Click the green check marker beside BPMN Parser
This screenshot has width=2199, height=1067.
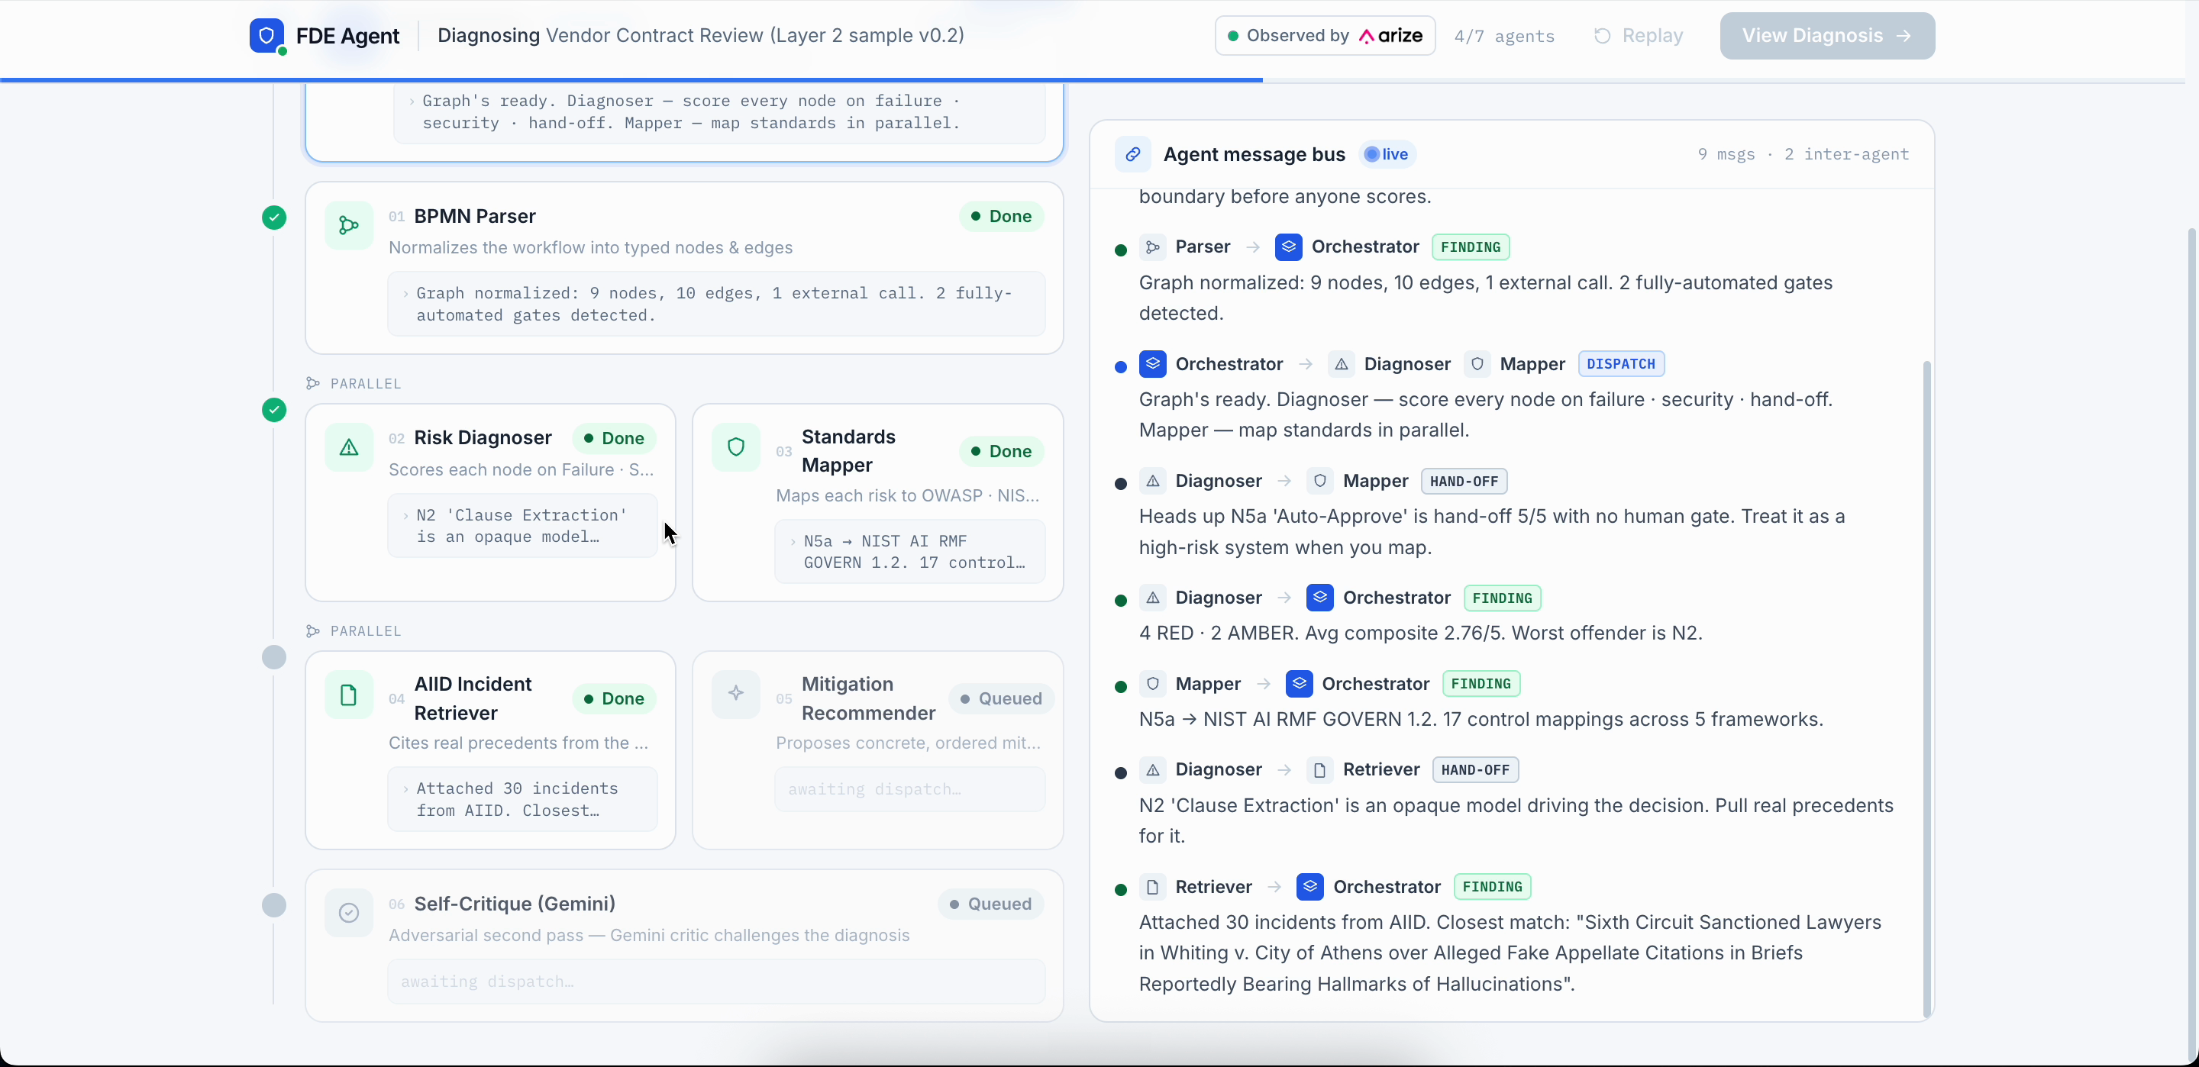tap(274, 218)
